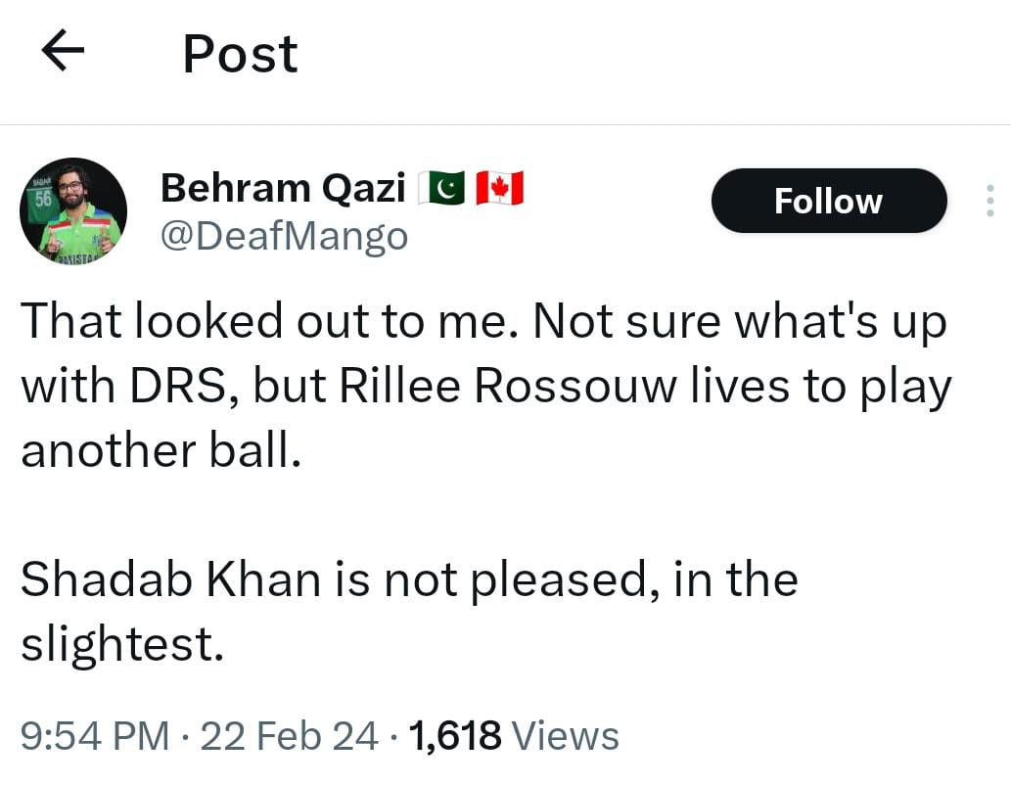This screenshot has height=786, width=1011.
Task: Follow Behram Qazi with the Follow button
Action: (x=828, y=201)
